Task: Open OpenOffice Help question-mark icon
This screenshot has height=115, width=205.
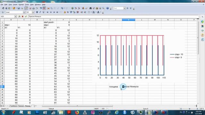Action: click(x=108, y=8)
